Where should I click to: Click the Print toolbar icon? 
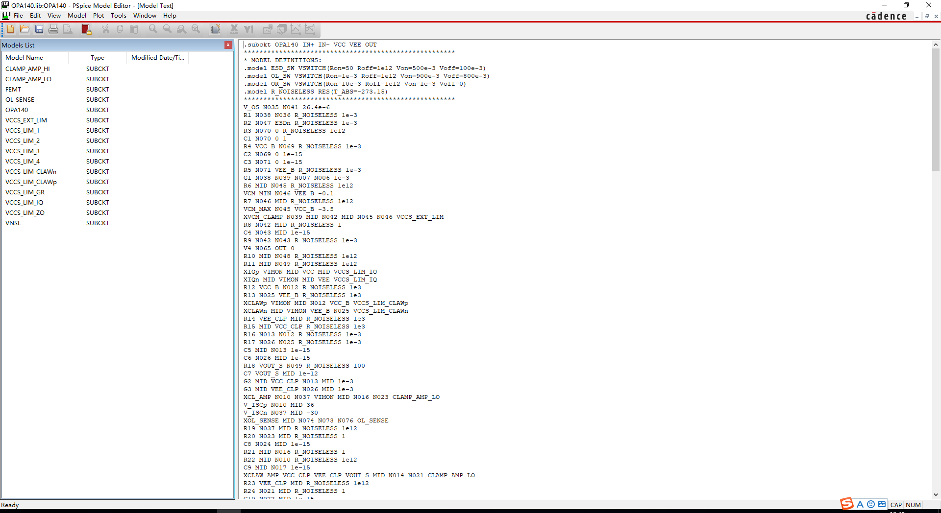pyautogui.click(x=53, y=29)
